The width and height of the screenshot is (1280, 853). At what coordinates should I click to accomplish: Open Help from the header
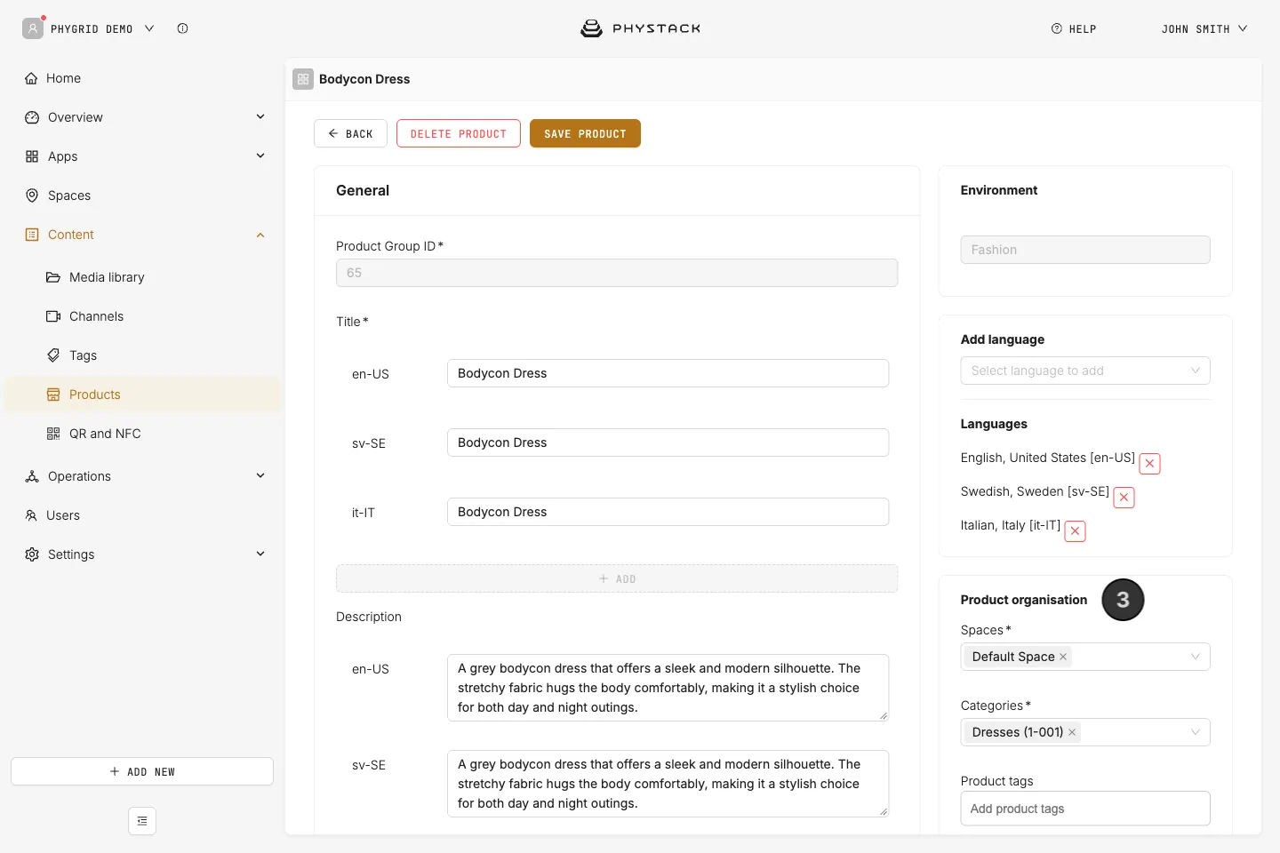pyautogui.click(x=1074, y=28)
